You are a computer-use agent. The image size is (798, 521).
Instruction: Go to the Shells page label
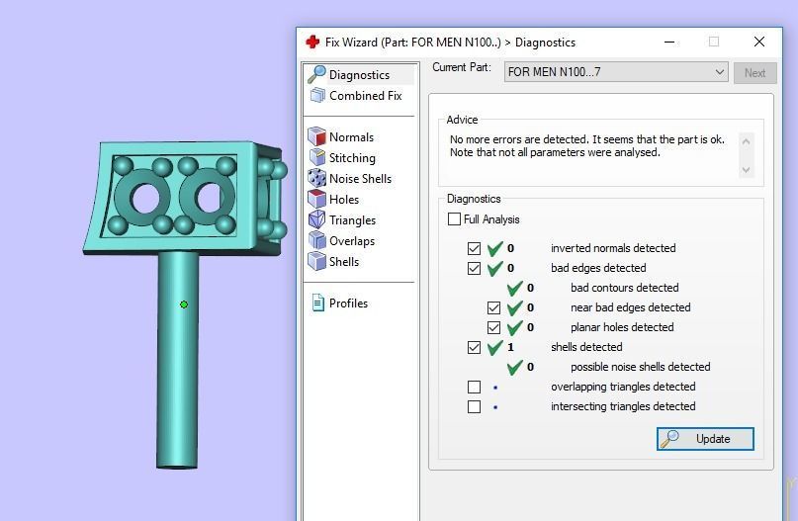click(344, 262)
